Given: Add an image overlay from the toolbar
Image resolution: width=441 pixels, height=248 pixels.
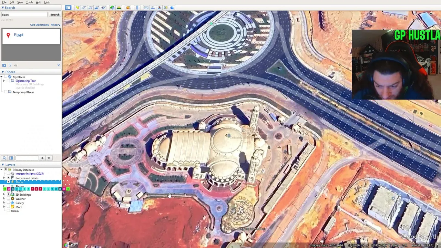Looking at the screenshot, I should click(97, 7).
